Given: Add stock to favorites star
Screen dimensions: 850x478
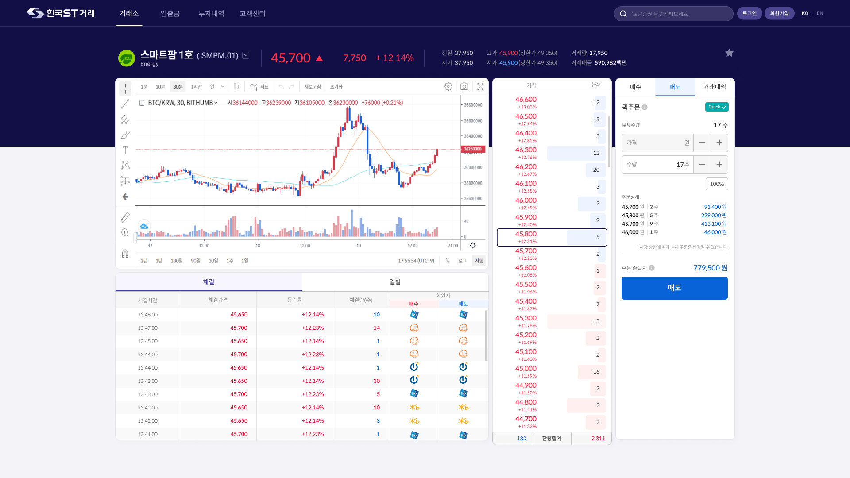Looking at the screenshot, I should coord(729,53).
